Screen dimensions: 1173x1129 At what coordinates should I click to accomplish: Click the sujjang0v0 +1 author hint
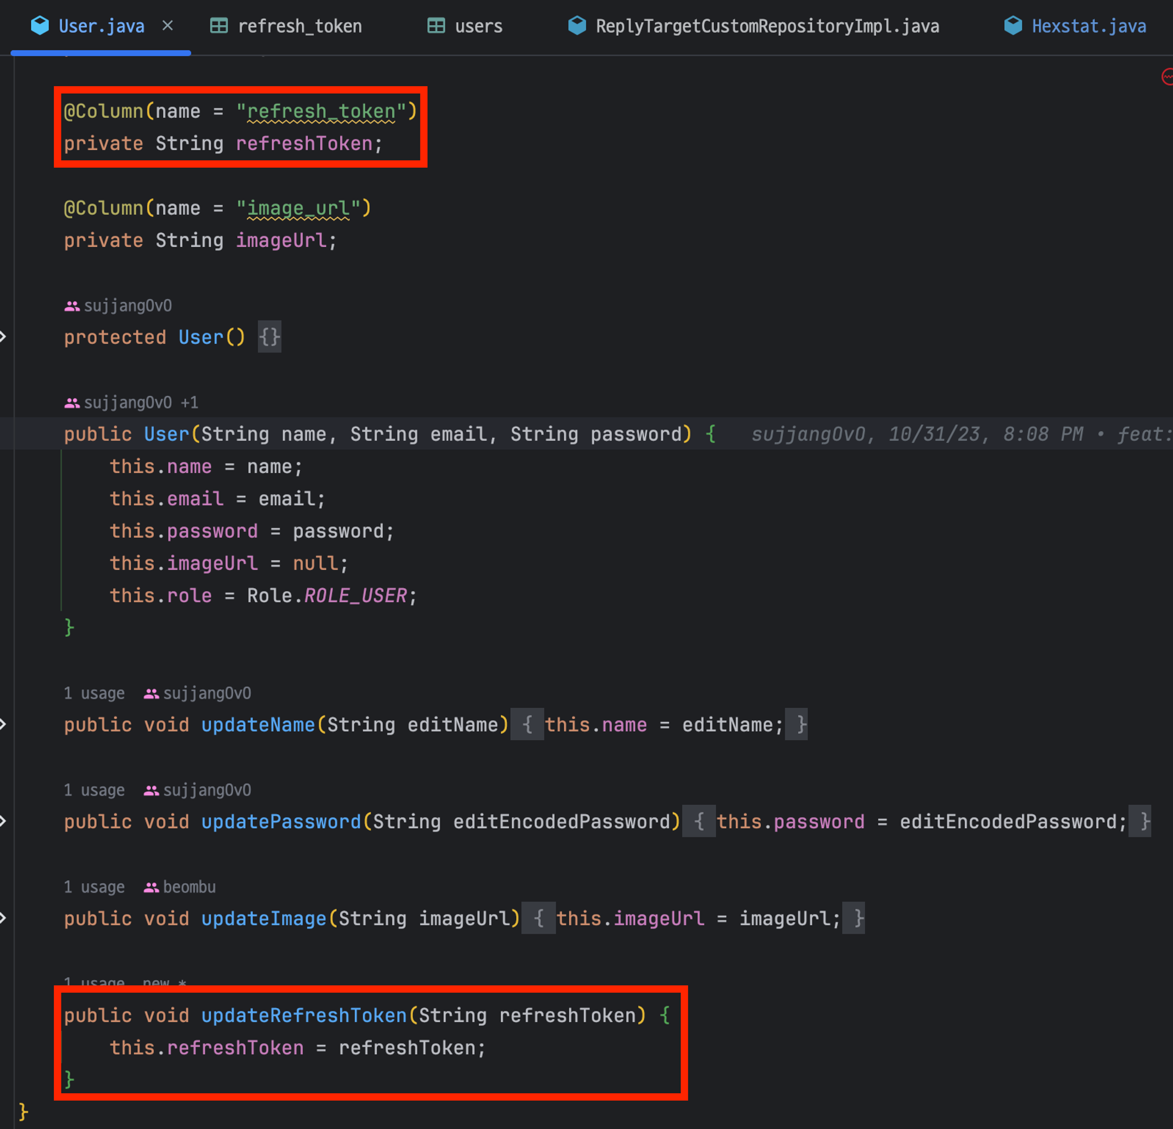[x=140, y=403]
